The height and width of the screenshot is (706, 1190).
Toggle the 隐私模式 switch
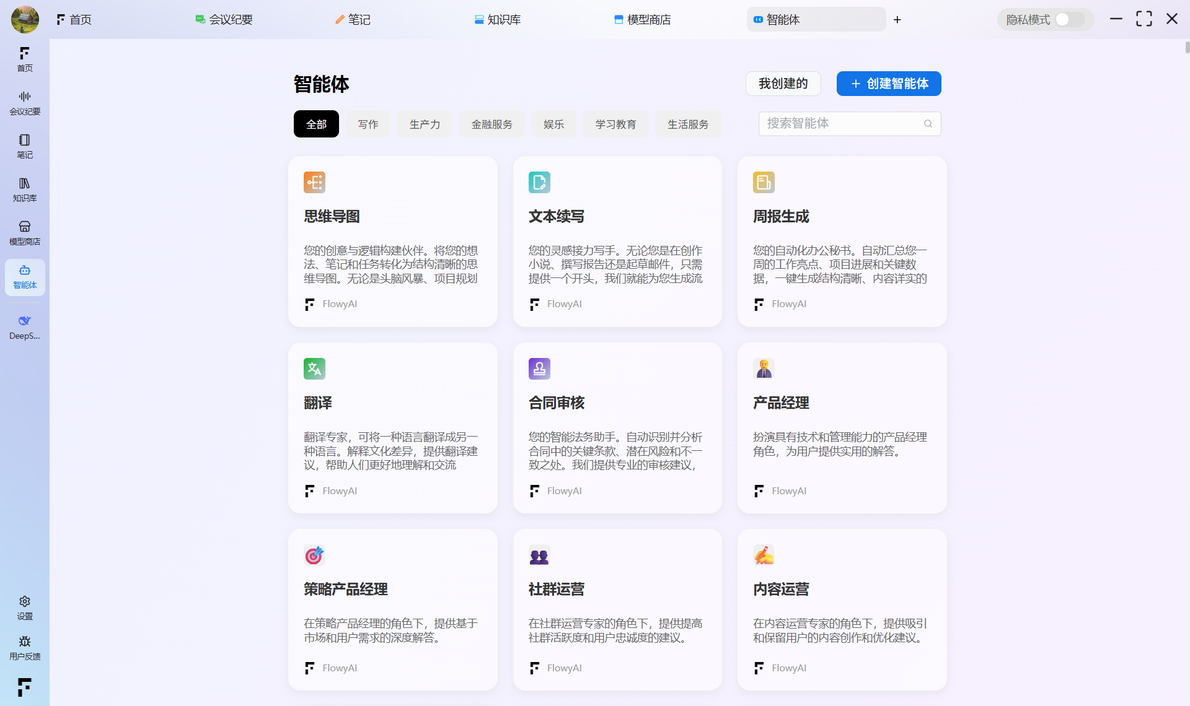(x=1070, y=19)
